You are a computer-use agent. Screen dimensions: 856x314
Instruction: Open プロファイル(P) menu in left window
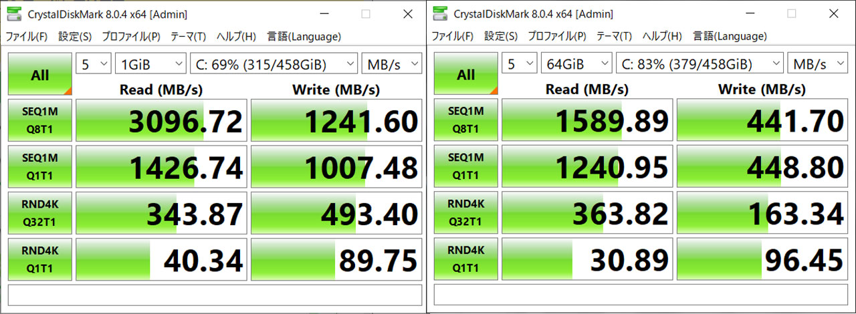[x=131, y=37]
